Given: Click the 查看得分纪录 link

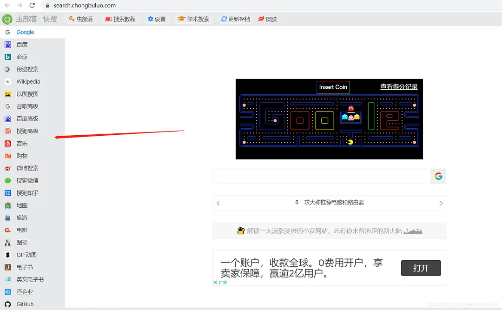Looking at the screenshot, I should (399, 86).
